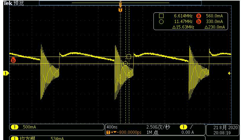
Task: Click the square cursor marker on waveform
Action: (129, 57)
